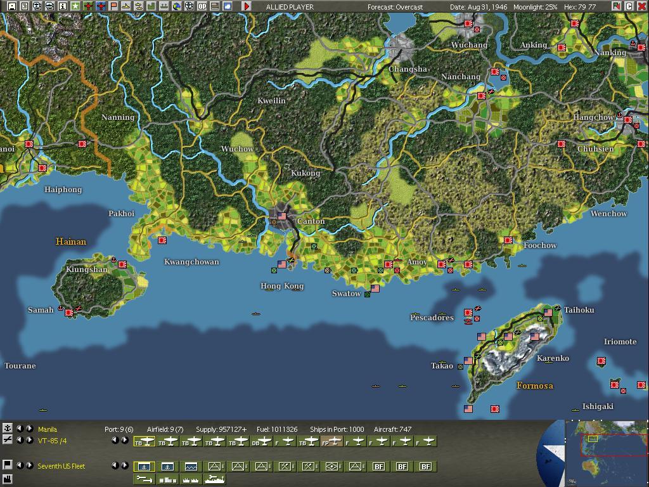The image size is (649, 487).
Task: Click left arrow before the air unit row
Action: tap(115, 440)
